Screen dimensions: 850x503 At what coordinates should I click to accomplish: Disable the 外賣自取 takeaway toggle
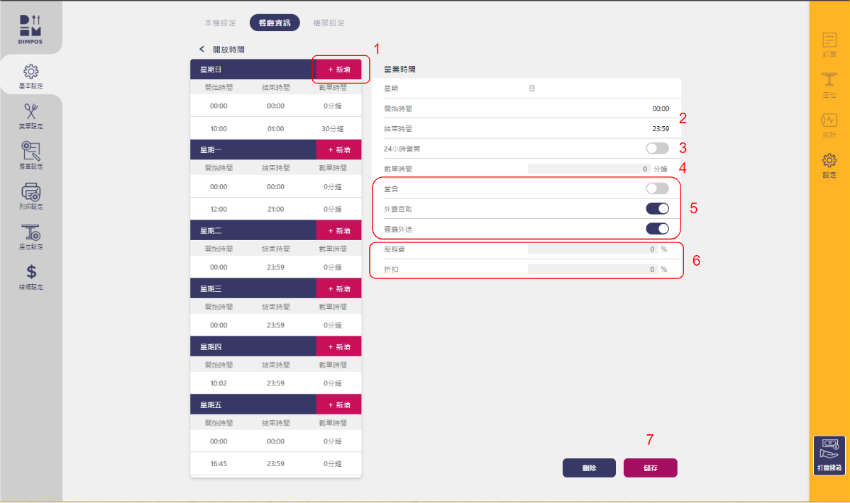tap(657, 208)
